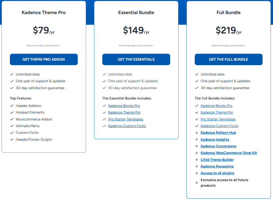The image size is (273, 200).
Task: Open the Kadence Custom Fonts link
Action: 127,126
